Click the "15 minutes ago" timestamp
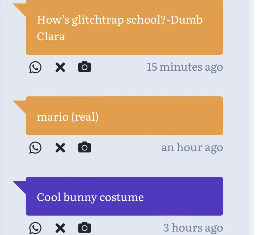Image resolution: width=260 pixels, height=235 pixels. pyautogui.click(x=185, y=67)
